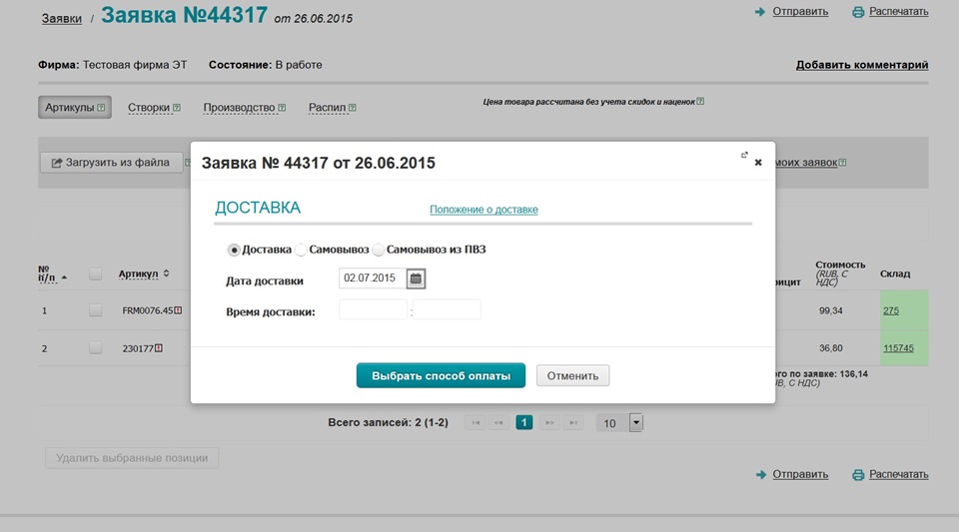Select the Доставка radio button
Viewport: 959px width, 532px height.
pyautogui.click(x=234, y=250)
